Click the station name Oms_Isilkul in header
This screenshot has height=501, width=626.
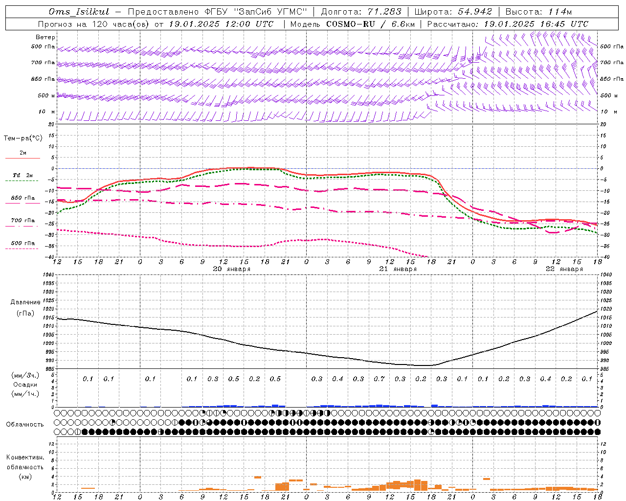click(x=79, y=12)
